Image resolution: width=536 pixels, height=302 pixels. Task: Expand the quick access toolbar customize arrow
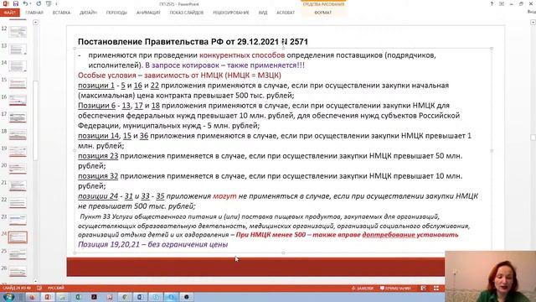click(56, 3)
